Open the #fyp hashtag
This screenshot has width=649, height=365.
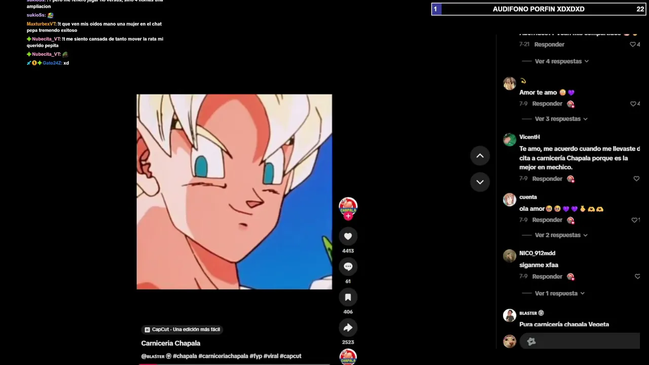[x=256, y=356]
